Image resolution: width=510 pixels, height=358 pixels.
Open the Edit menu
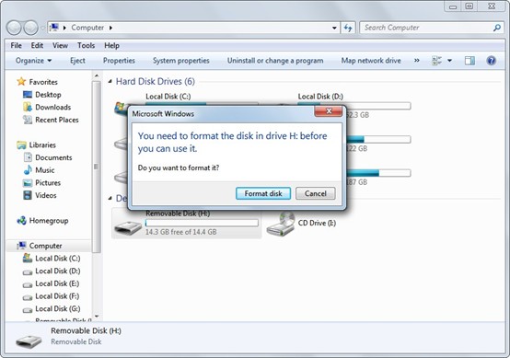pos(37,45)
